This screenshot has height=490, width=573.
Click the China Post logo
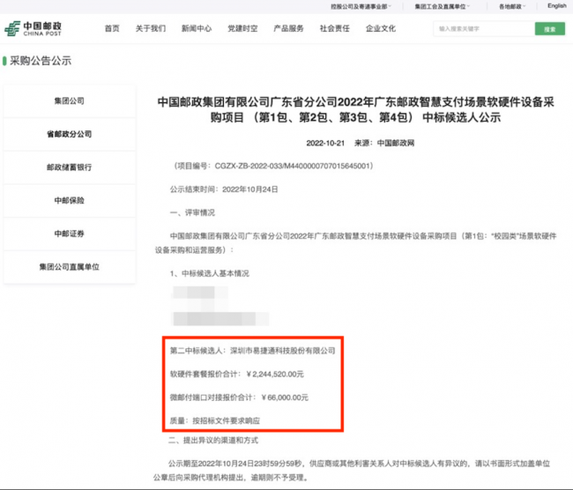pyautogui.click(x=33, y=28)
